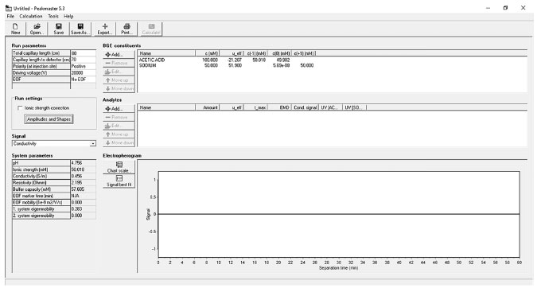Open the Tools menu

53,16
